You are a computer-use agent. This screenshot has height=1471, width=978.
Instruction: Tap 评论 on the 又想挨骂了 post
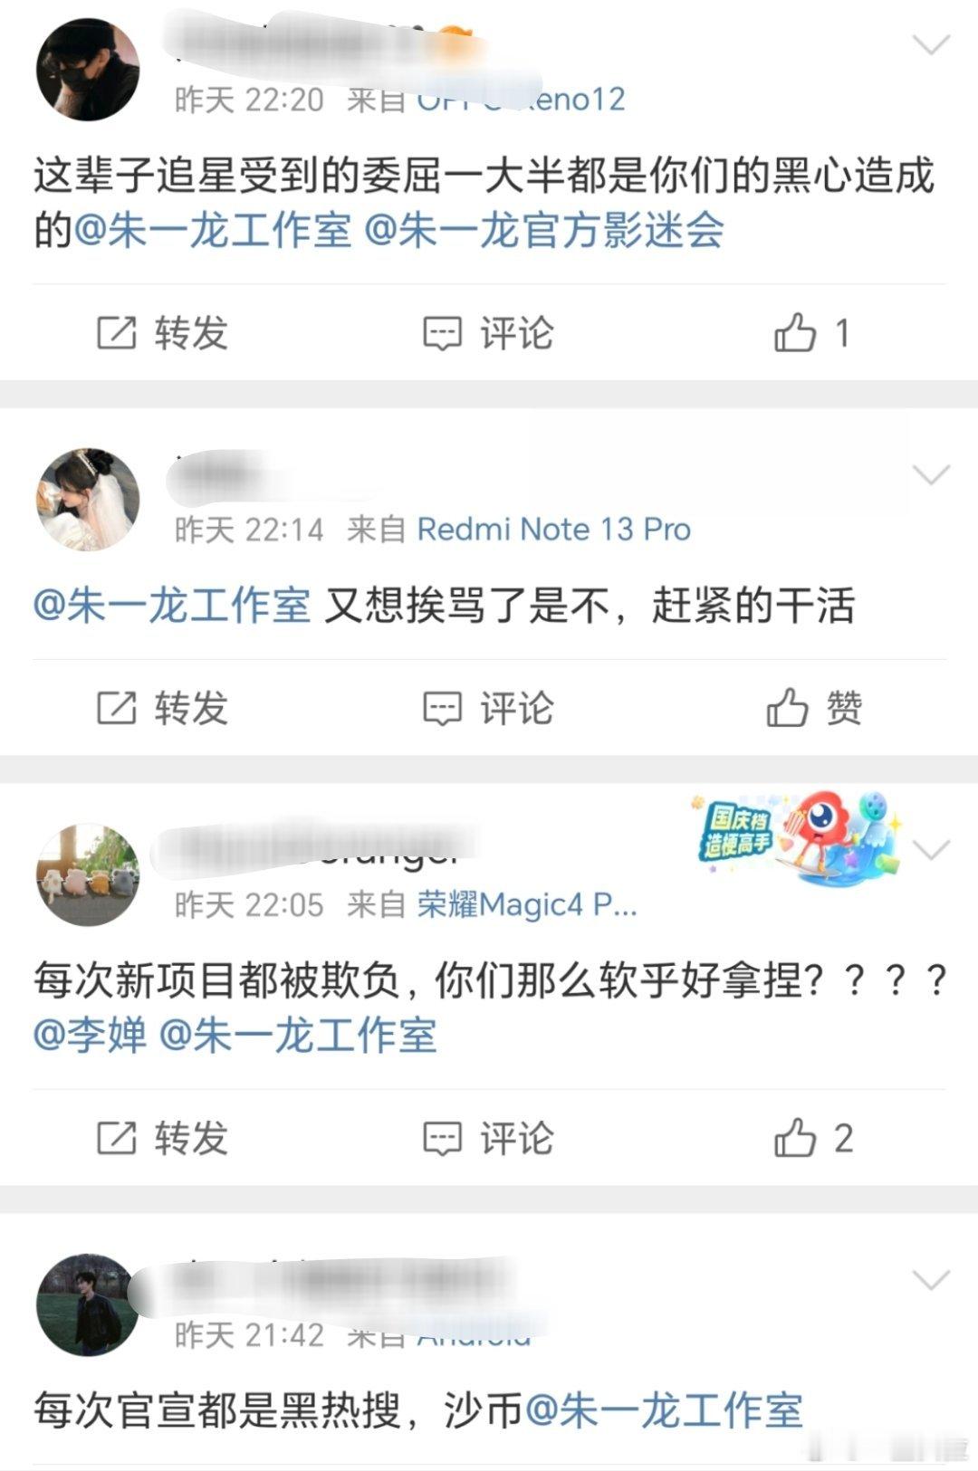[488, 708]
